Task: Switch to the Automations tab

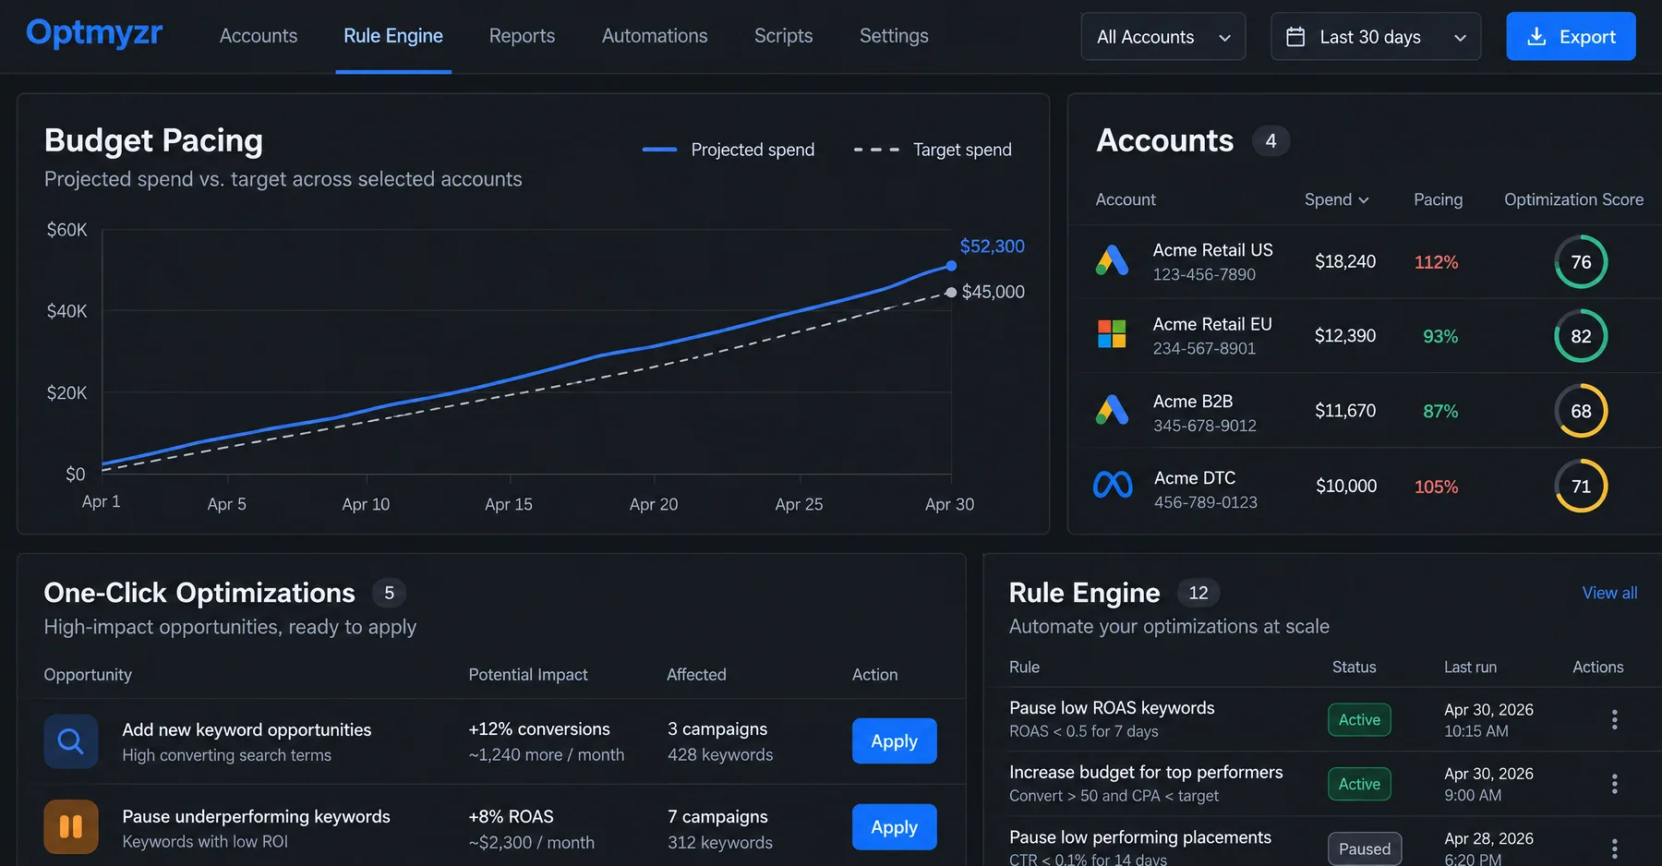Action: tap(655, 36)
